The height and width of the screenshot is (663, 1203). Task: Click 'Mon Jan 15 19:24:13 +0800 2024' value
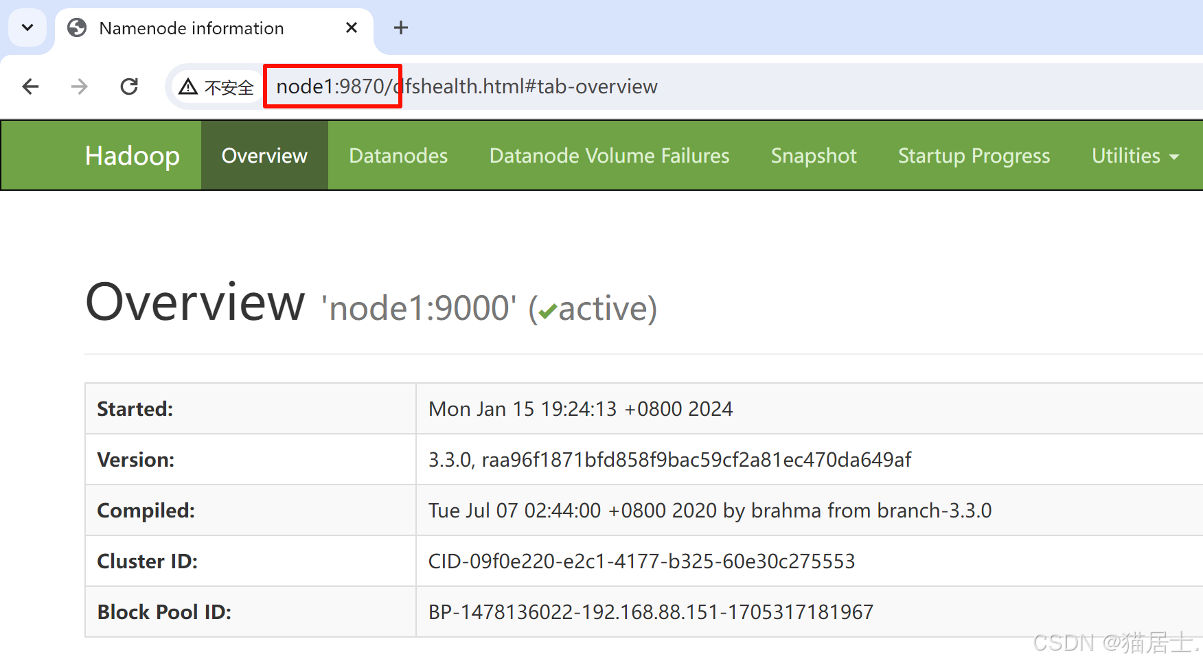pos(580,409)
